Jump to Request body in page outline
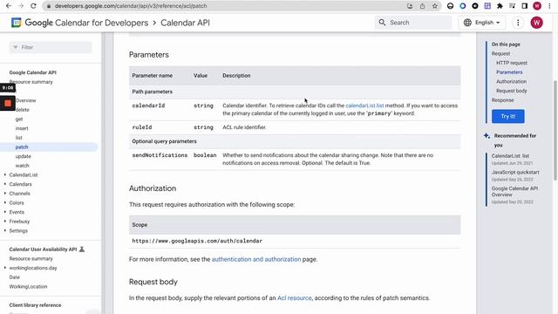The height and width of the screenshot is (314, 558). pyautogui.click(x=512, y=91)
